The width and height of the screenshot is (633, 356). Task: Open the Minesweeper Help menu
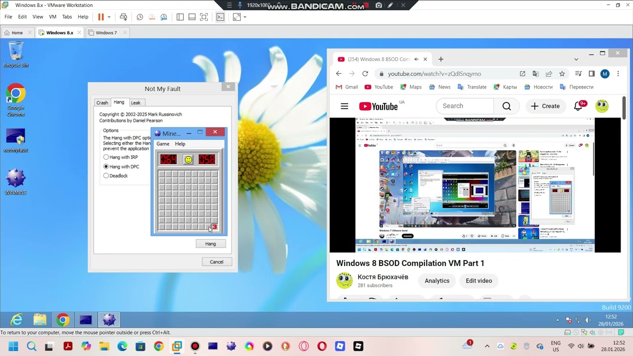tap(180, 144)
